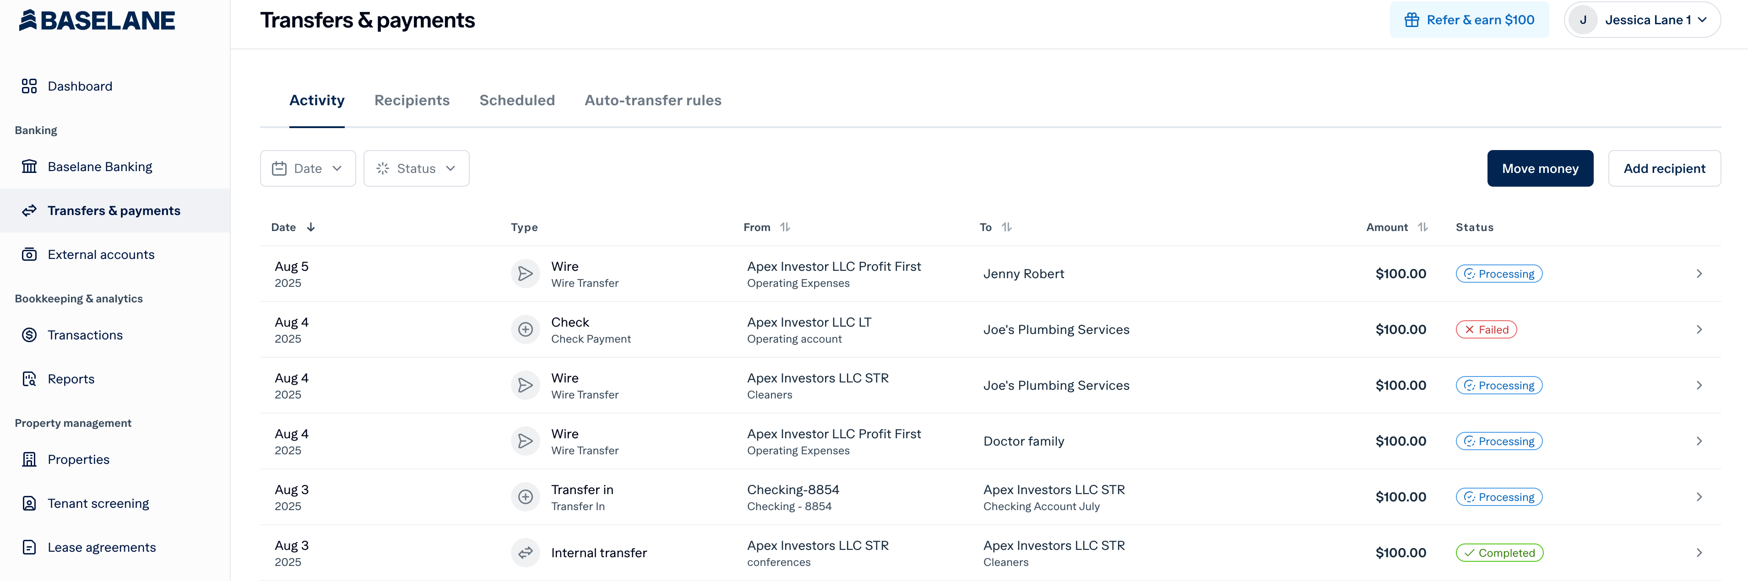This screenshot has height=581, width=1748.
Task: Click Processing badge on Transfer in row
Action: coord(1499,497)
